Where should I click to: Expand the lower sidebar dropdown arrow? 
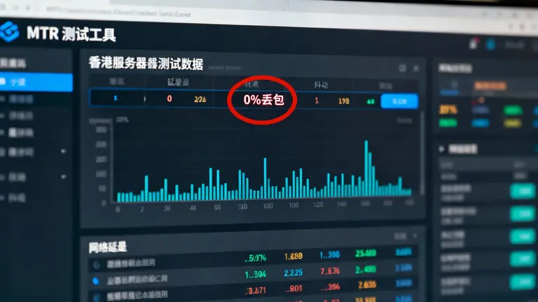tap(64, 177)
